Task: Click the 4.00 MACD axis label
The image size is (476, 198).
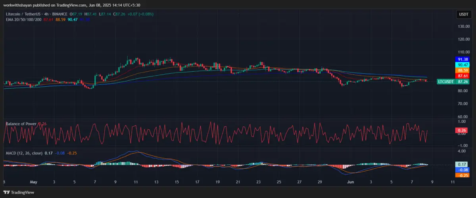Action: point(463,151)
